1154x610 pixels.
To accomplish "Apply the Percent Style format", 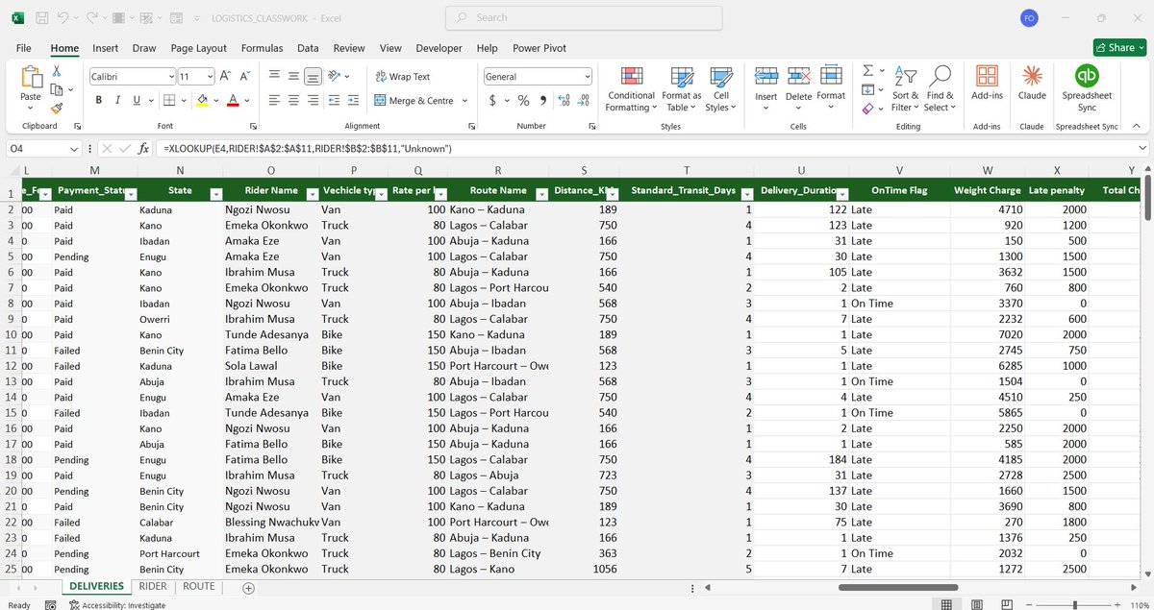I will [x=524, y=100].
